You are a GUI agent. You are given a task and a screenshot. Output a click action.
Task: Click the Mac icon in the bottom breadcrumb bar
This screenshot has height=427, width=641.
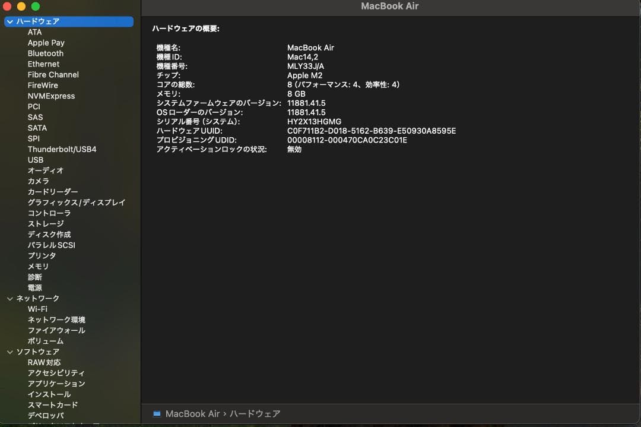pos(157,413)
